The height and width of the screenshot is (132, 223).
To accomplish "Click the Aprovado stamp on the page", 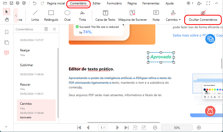I will pos(161,57).
